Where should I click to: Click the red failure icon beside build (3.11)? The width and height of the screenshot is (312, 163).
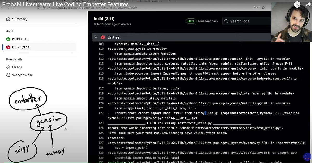click(x=8, y=47)
